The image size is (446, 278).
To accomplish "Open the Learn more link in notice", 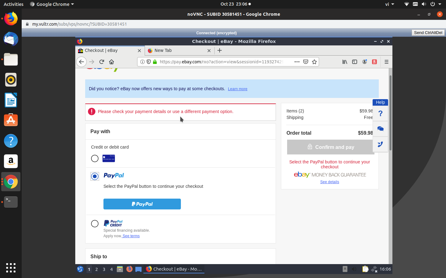I will (238, 89).
